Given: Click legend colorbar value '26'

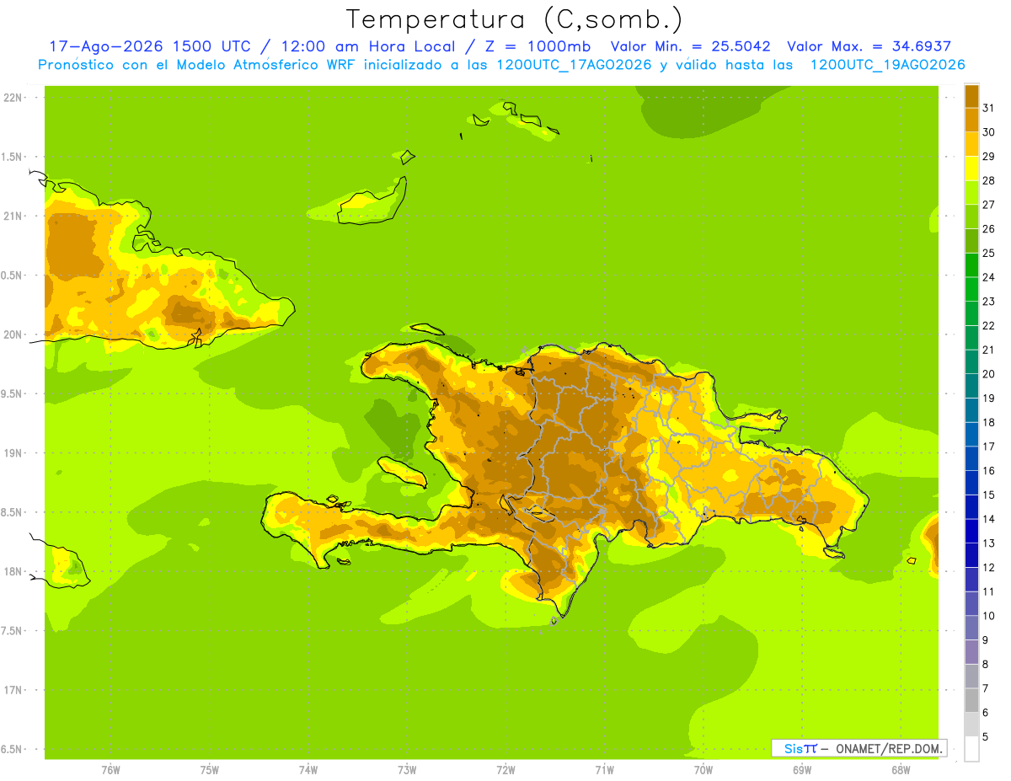Looking at the screenshot, I should [989, 229].
